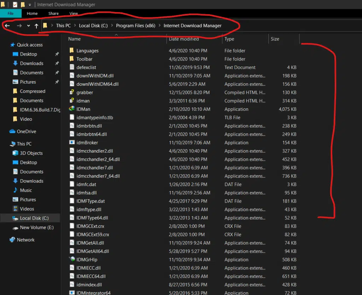Sort by the Size column header
The height and width of the screenshot is (295, 362).
point(275,39)
